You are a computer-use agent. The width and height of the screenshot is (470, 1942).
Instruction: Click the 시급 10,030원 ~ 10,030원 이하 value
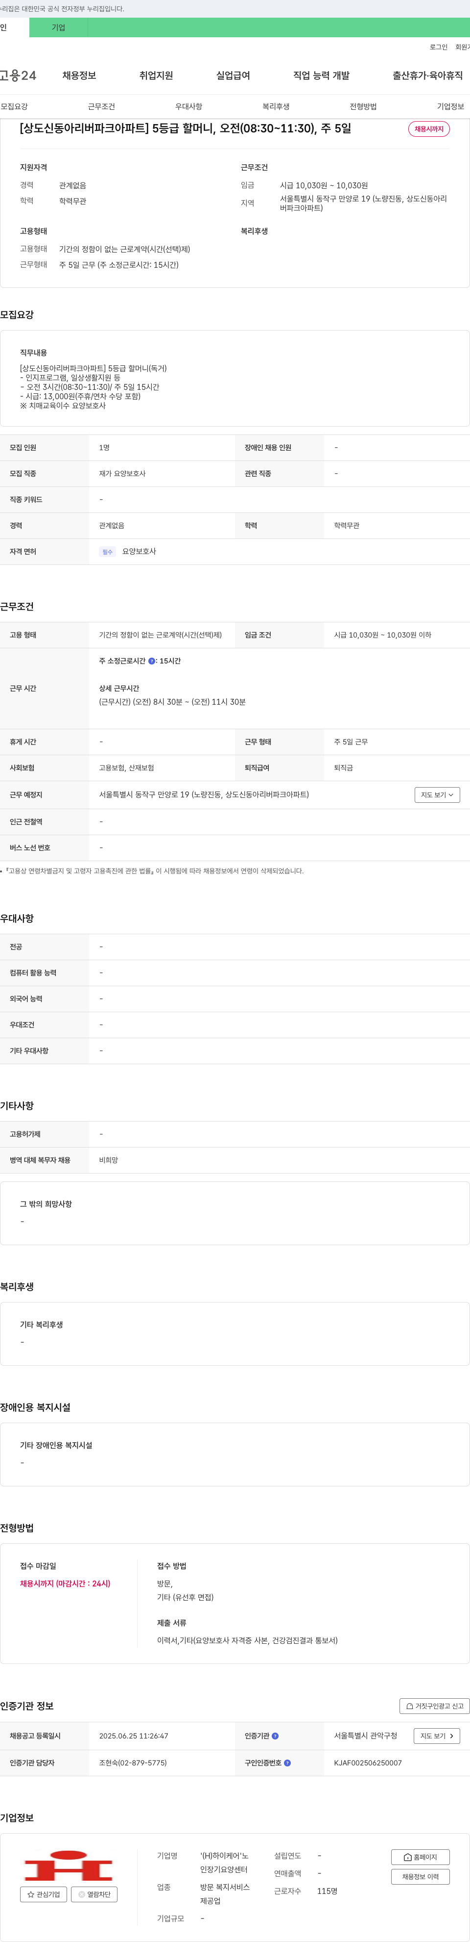(383, 635)
